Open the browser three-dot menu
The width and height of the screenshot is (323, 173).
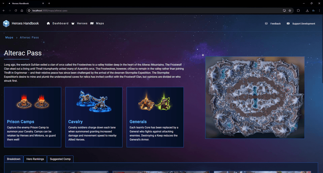319,11
